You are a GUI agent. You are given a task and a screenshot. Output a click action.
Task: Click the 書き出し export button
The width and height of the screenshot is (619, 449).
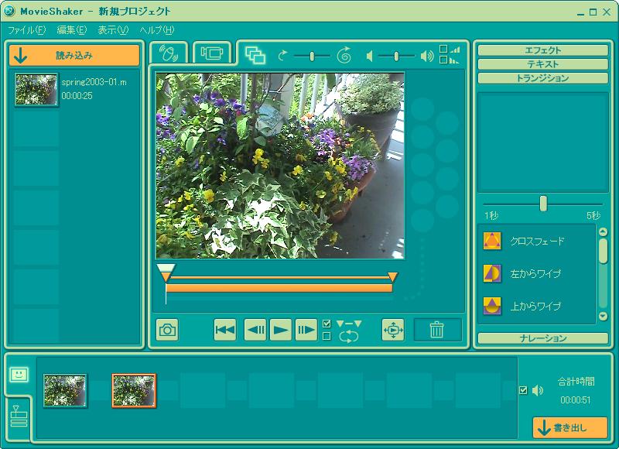coord(570,427)
